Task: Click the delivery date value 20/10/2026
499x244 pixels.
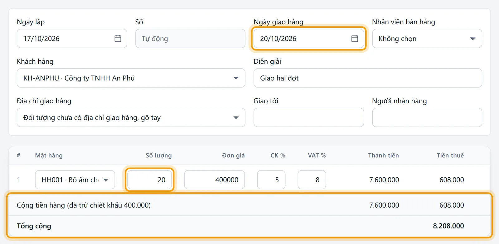Action: click(x=278, y=39)
